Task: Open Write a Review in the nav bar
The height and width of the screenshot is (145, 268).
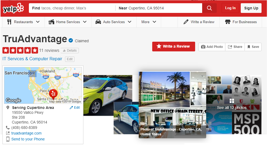Action: (x=199, y=22)
